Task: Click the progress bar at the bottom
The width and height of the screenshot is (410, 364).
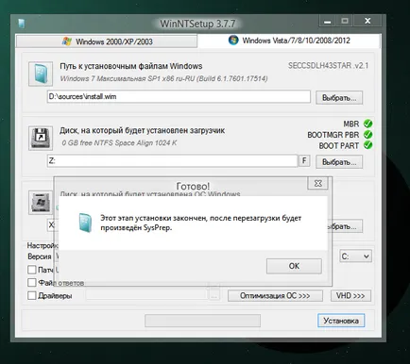Action: click(202, 321)
